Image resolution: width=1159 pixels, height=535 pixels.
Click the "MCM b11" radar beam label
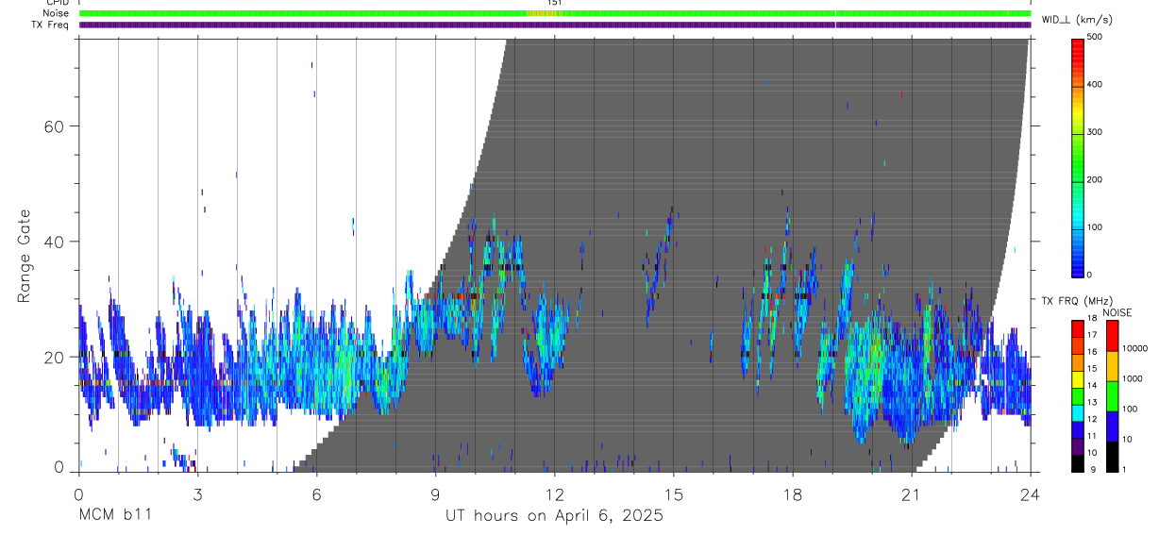point(115,516)
